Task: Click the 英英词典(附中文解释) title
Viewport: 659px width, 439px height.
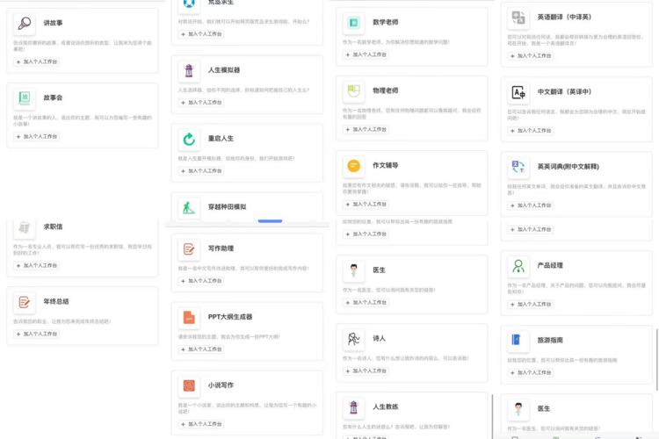Action: [568, 167]
